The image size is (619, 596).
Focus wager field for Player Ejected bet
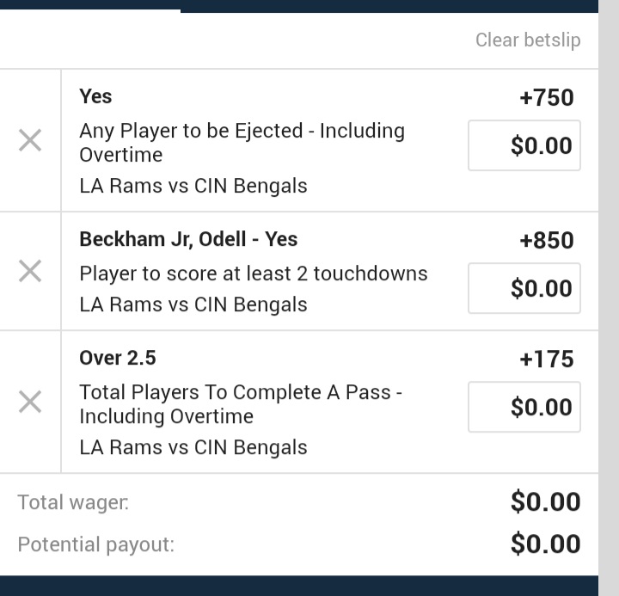[x=524, y=146]
